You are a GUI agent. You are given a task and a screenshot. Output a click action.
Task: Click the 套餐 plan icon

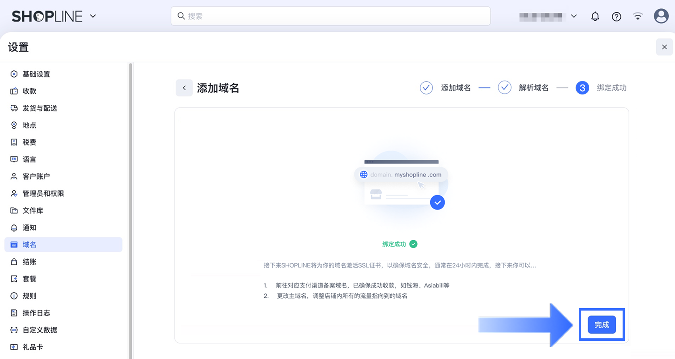pyautogui.click(x=14, y=279)
